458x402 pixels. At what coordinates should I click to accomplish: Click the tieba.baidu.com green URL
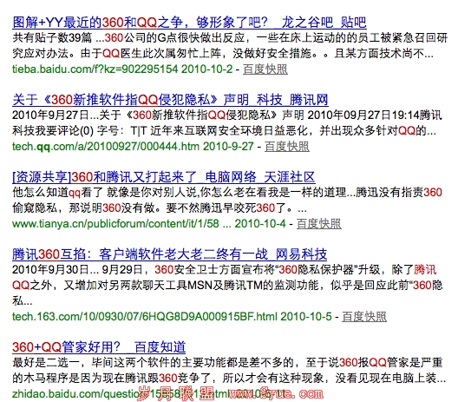pyautogui.click(x=122, y=69)
